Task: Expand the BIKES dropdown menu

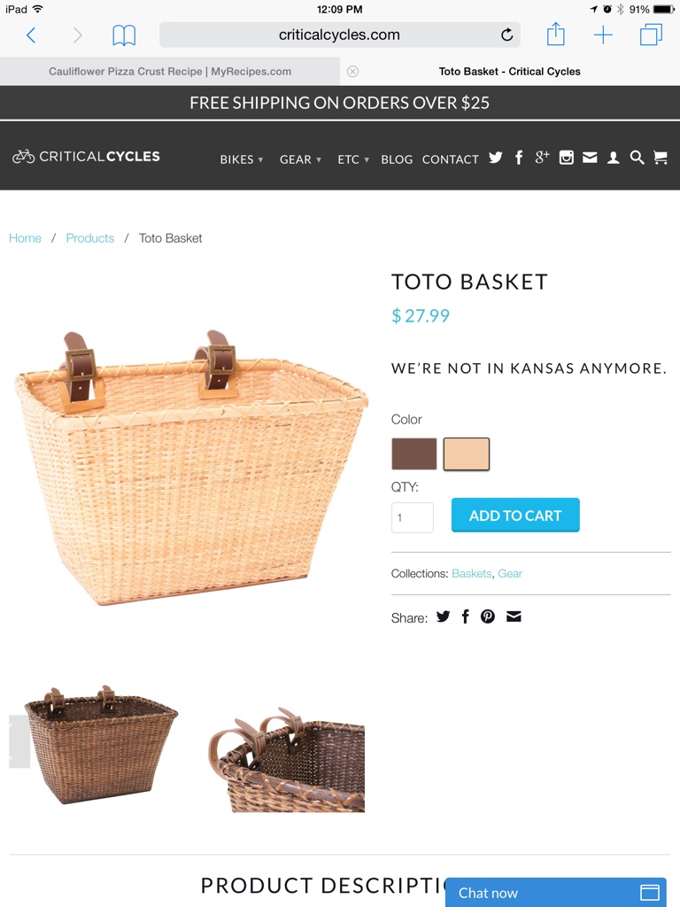Action: pos(241,159)
